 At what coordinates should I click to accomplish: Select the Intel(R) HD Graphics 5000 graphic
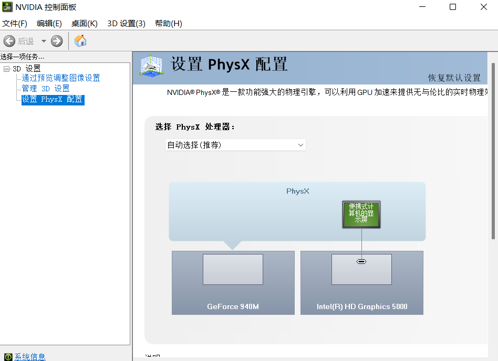click(x=361, y=283)
